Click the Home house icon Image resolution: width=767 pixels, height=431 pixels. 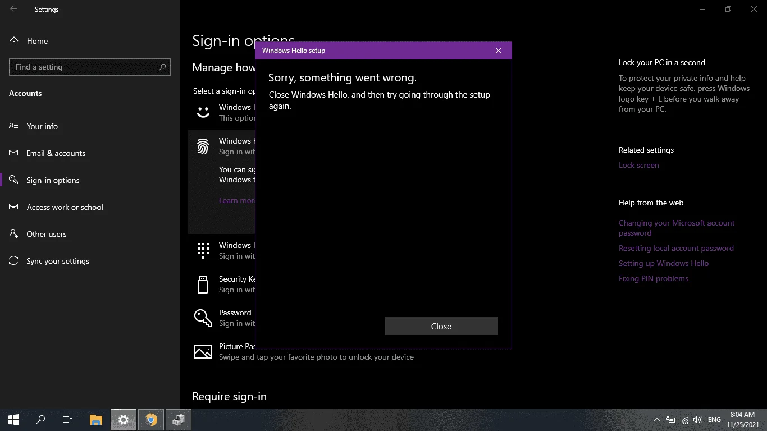(14, 41)
